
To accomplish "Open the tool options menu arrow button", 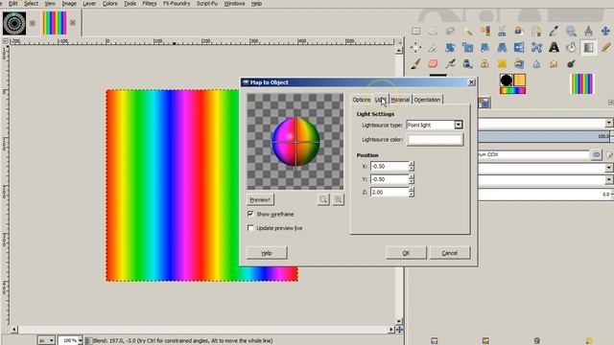I will pyautogui.click(x=610, y=103).
